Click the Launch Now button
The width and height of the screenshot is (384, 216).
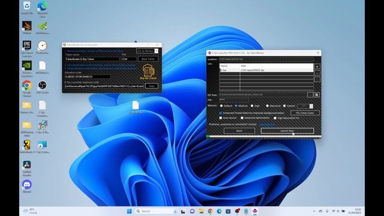[287, 131]
